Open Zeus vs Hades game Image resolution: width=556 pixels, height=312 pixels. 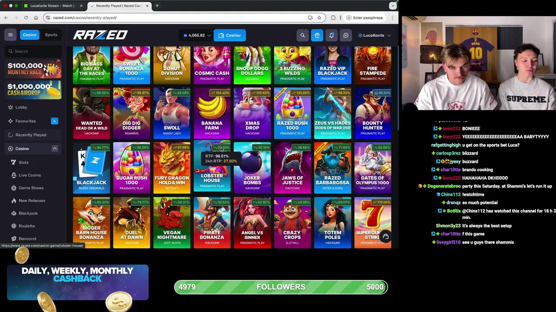[x=332, y=113]
